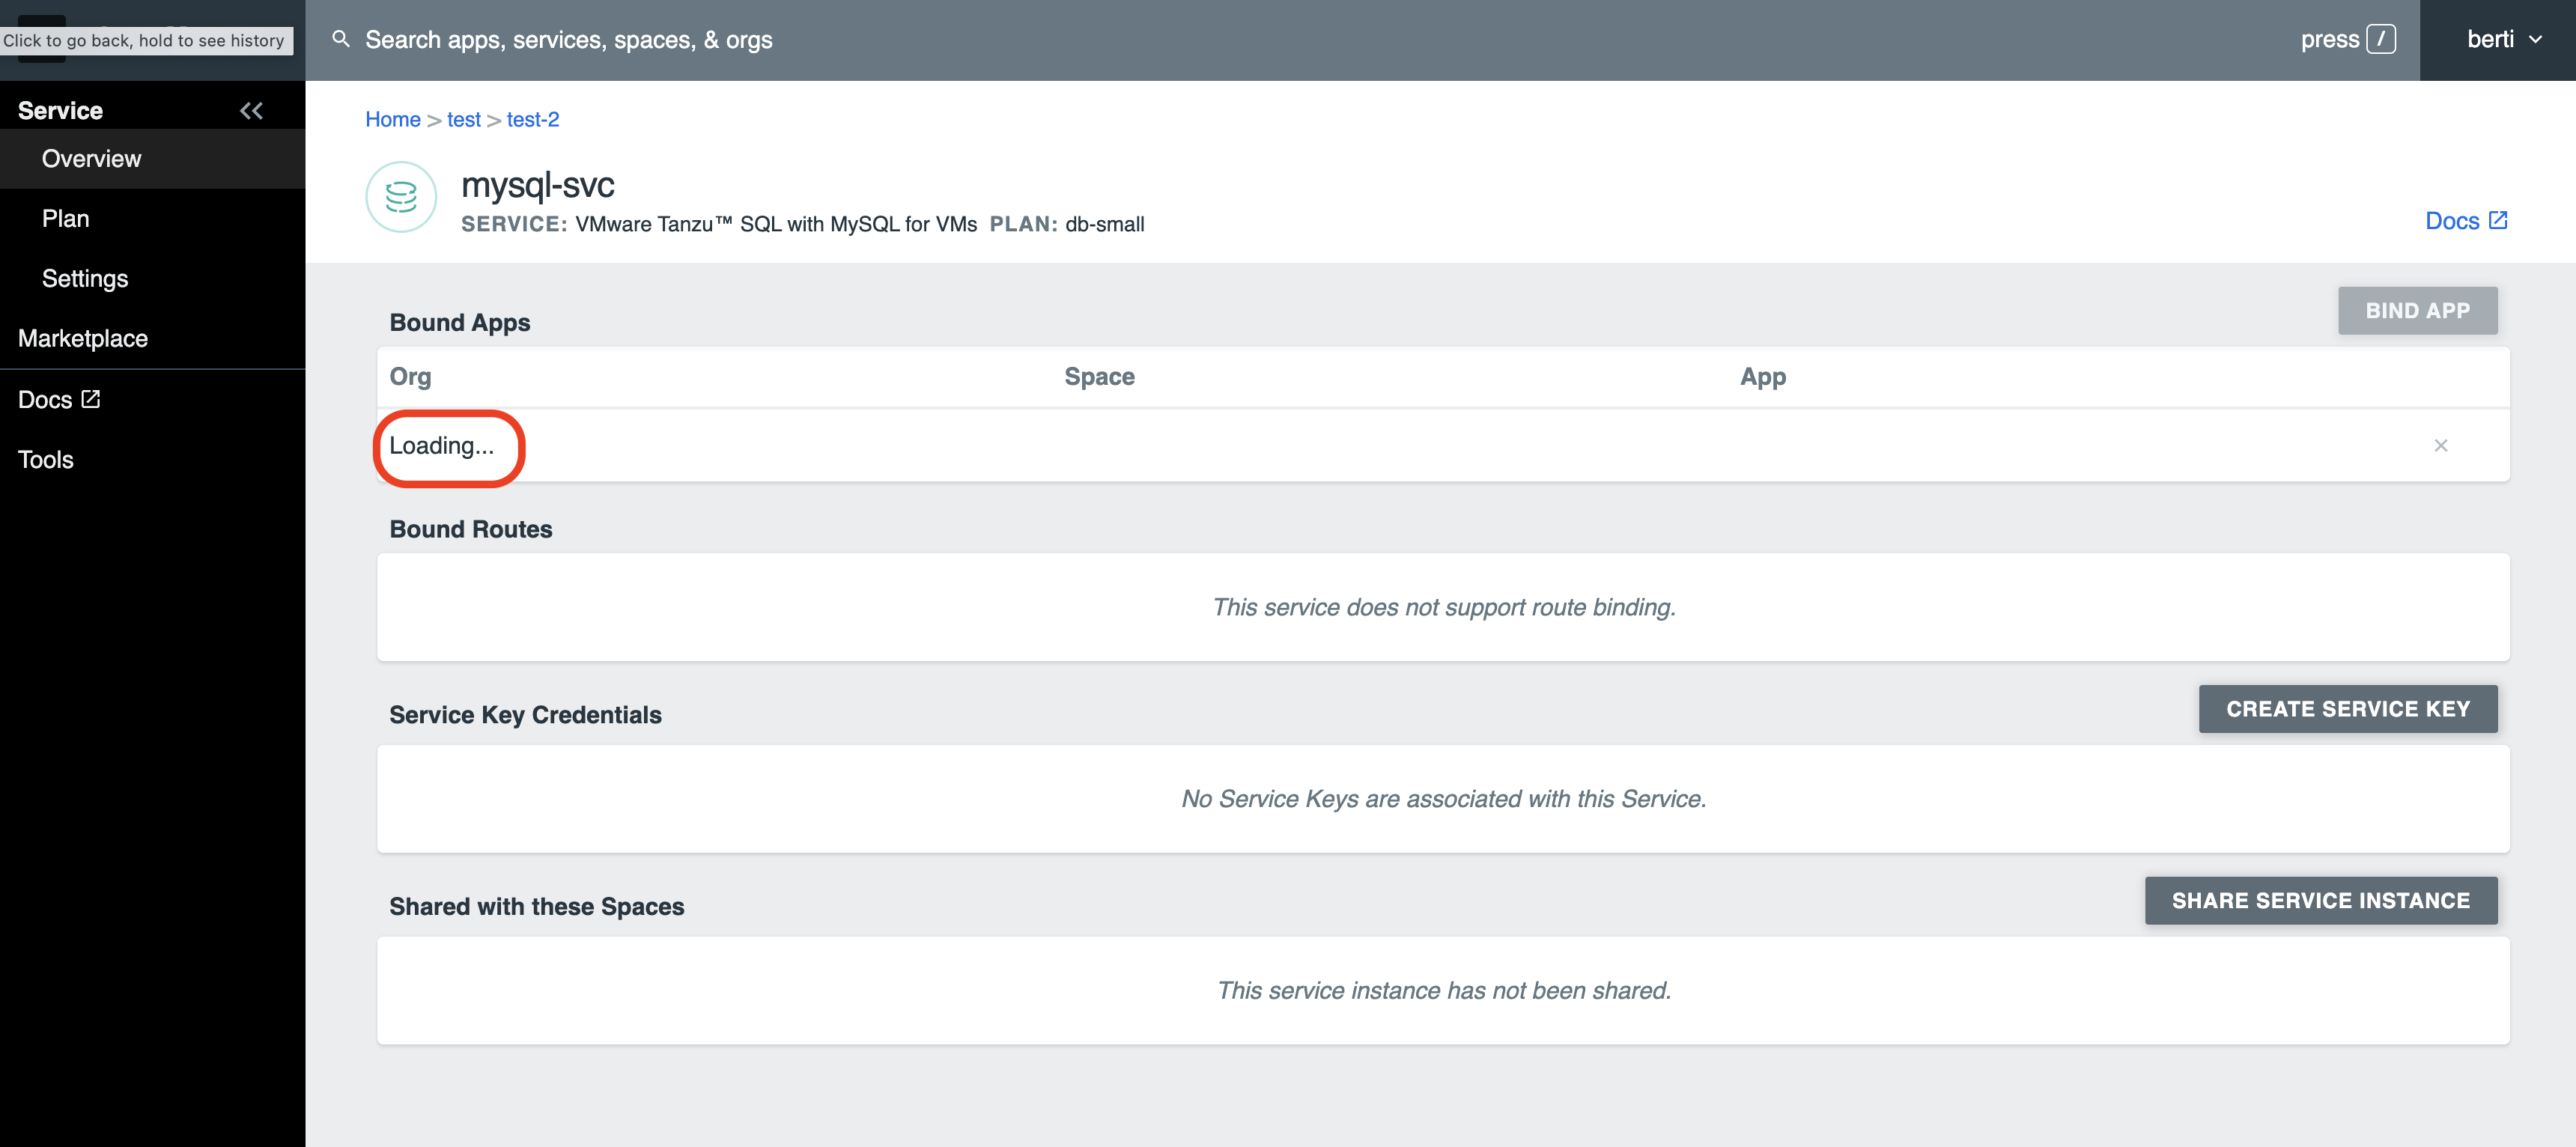Open the berti user dropdown
This screenshot has width=2576, height=1147.
(2502, 39)
